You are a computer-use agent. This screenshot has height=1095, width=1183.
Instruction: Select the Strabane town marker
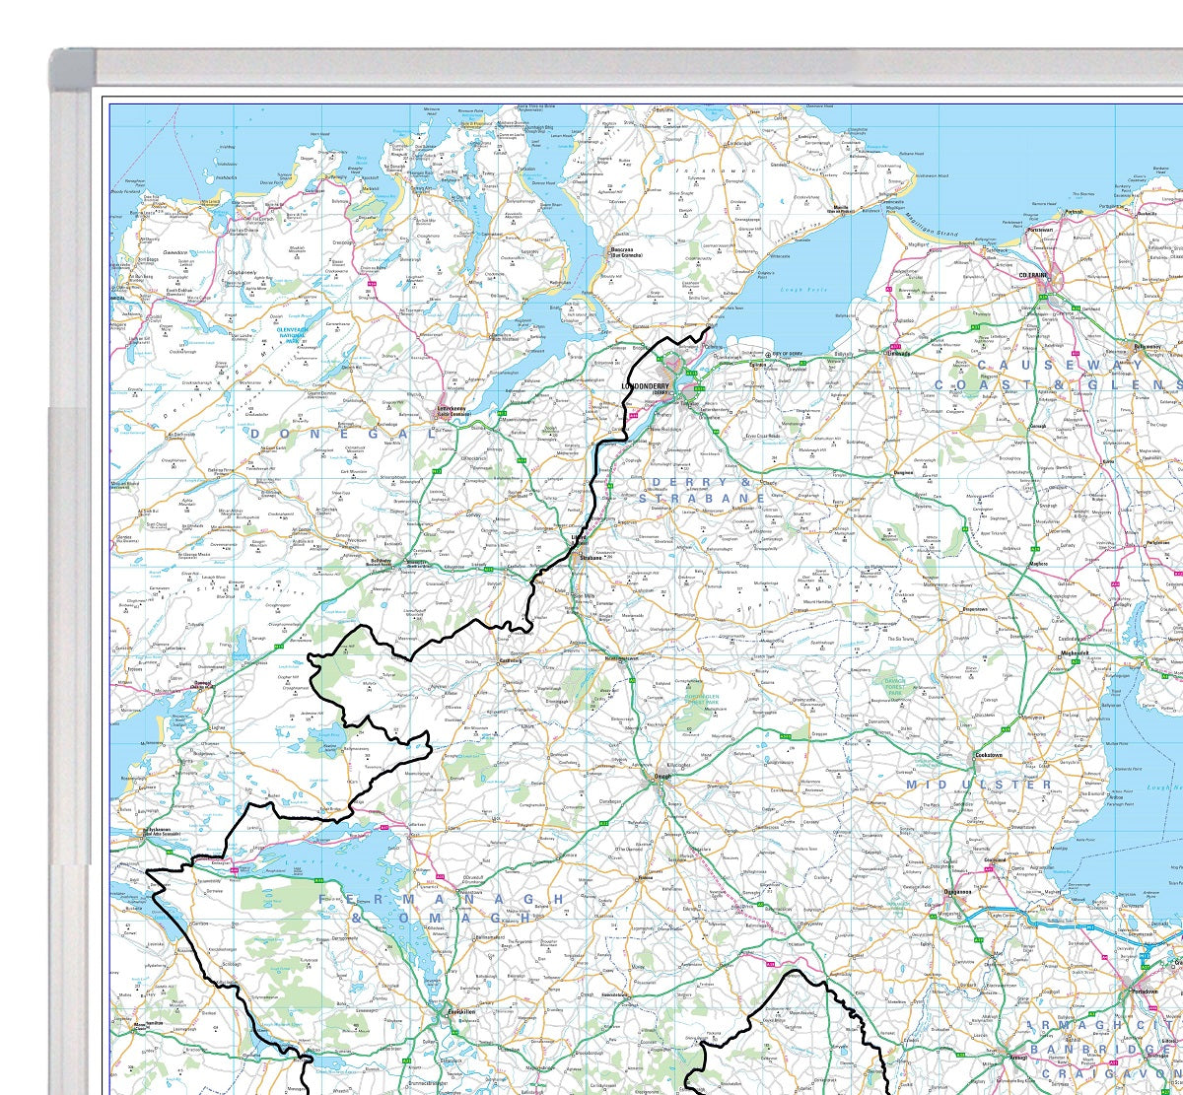coord(581,556)
